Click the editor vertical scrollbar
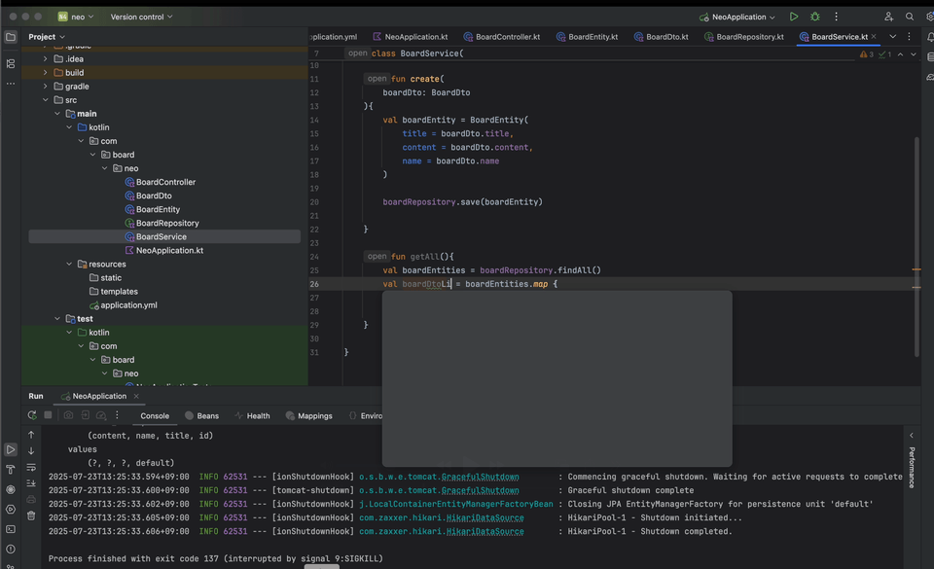934x569 pixels. [916, 247]
